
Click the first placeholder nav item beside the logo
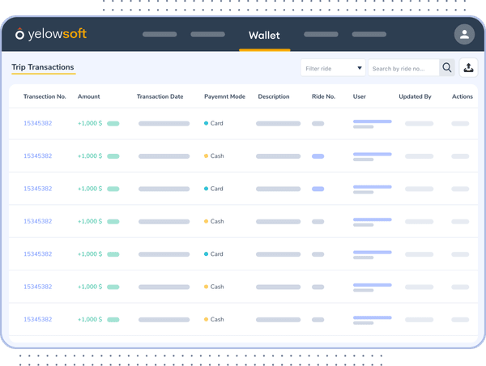tap(160, 35)
